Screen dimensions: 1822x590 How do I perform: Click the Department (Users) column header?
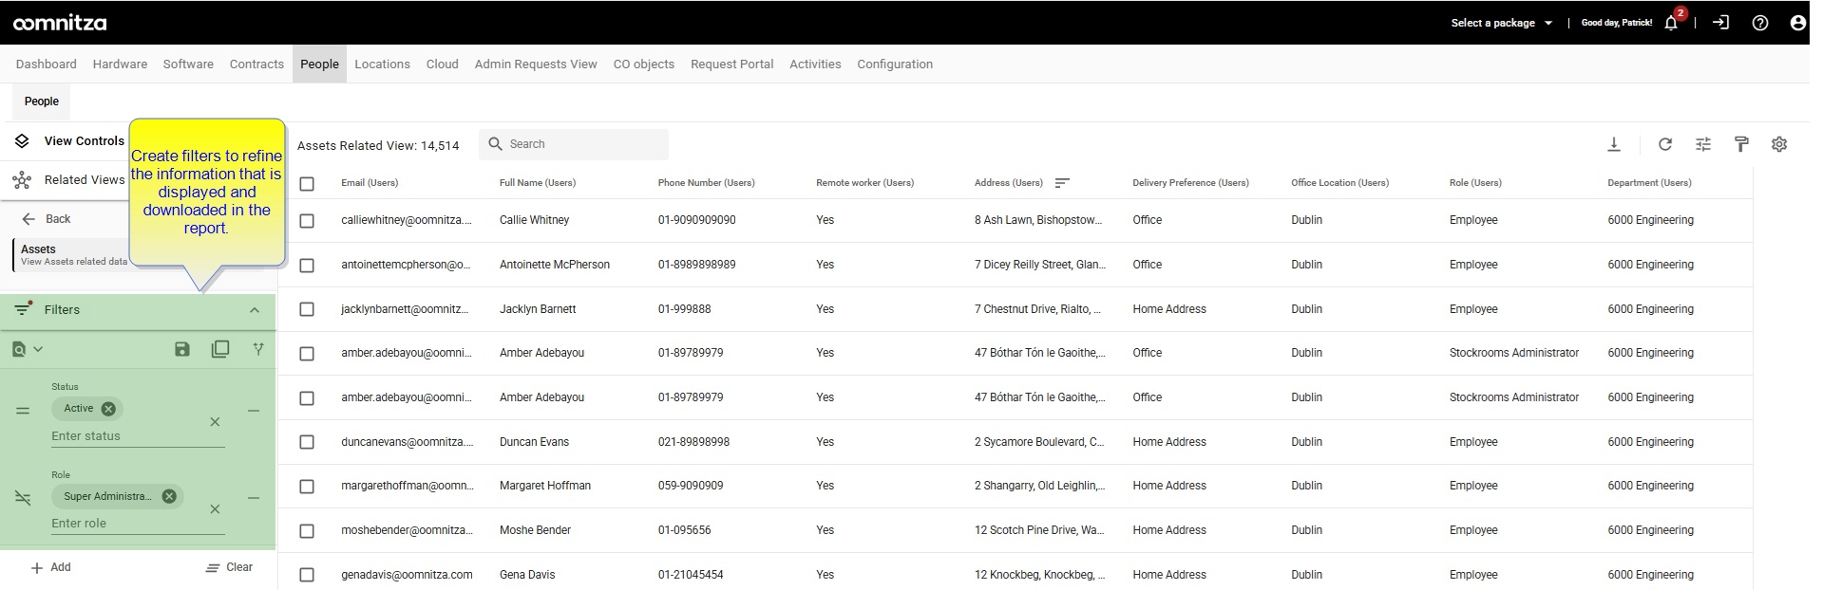click(x=1649, y=183)
